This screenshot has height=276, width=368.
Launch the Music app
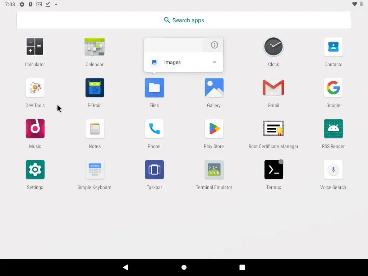[x=35, y=129]
